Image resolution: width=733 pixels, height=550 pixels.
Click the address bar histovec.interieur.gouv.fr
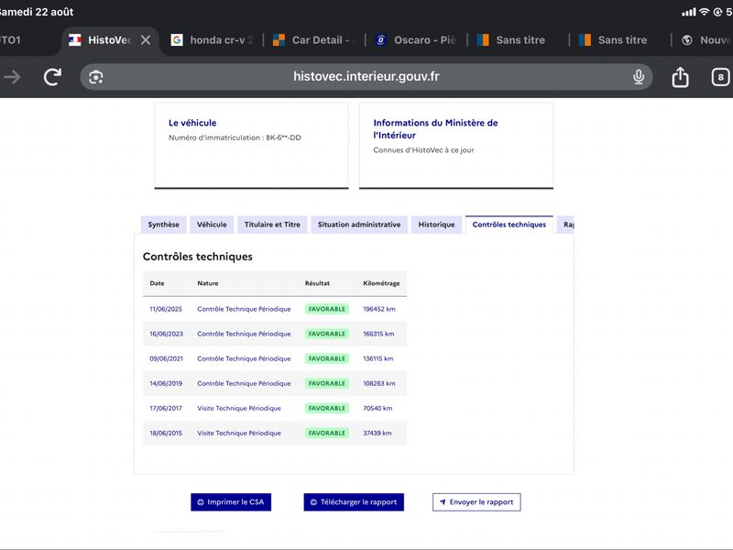tap(366, 77)
